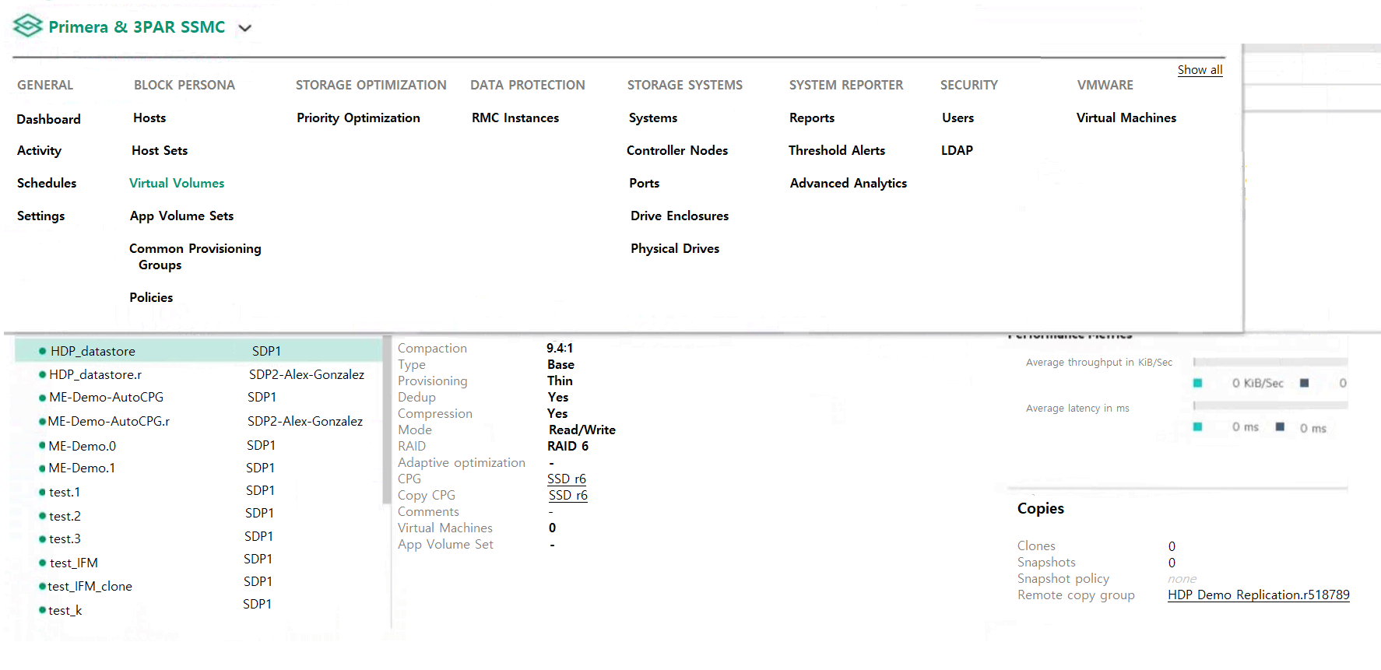Open Threshold Alerts
1381x670 pixels.
(x=837, y=151)
